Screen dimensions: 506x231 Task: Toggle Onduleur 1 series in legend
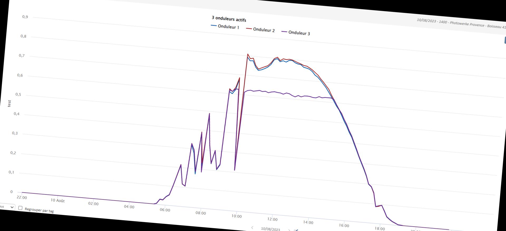pos(225,27)
